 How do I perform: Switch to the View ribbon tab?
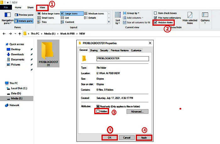point(42,8)
